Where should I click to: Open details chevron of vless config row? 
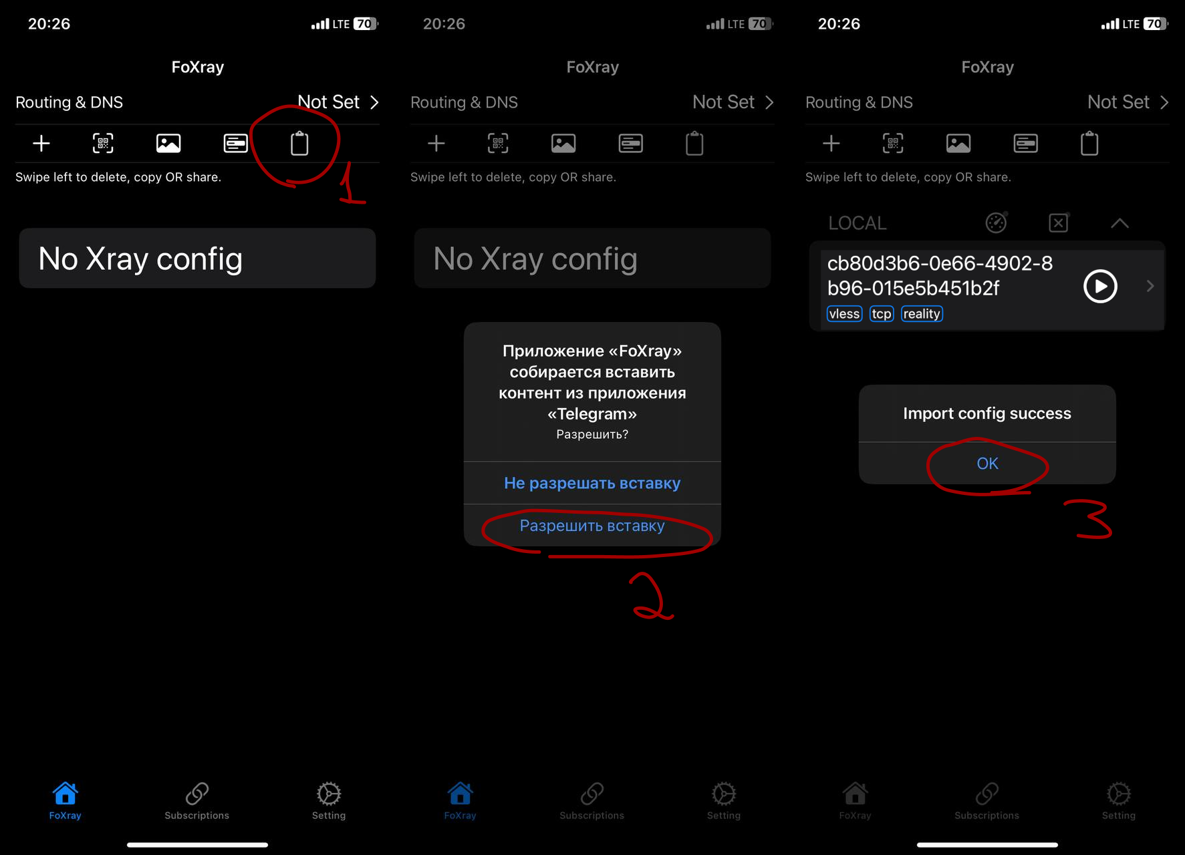[x=1150, y=286]
